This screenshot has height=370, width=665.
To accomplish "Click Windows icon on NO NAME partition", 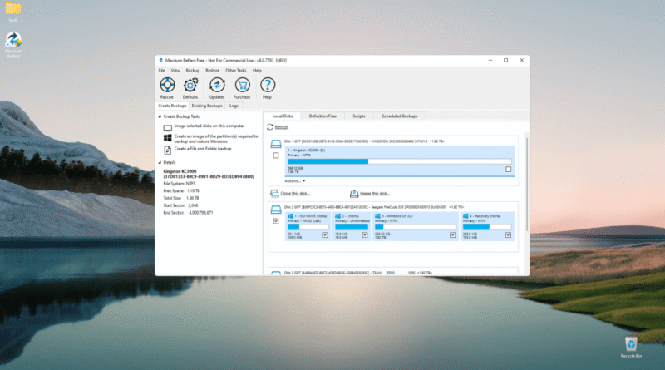I will point(290,216).
